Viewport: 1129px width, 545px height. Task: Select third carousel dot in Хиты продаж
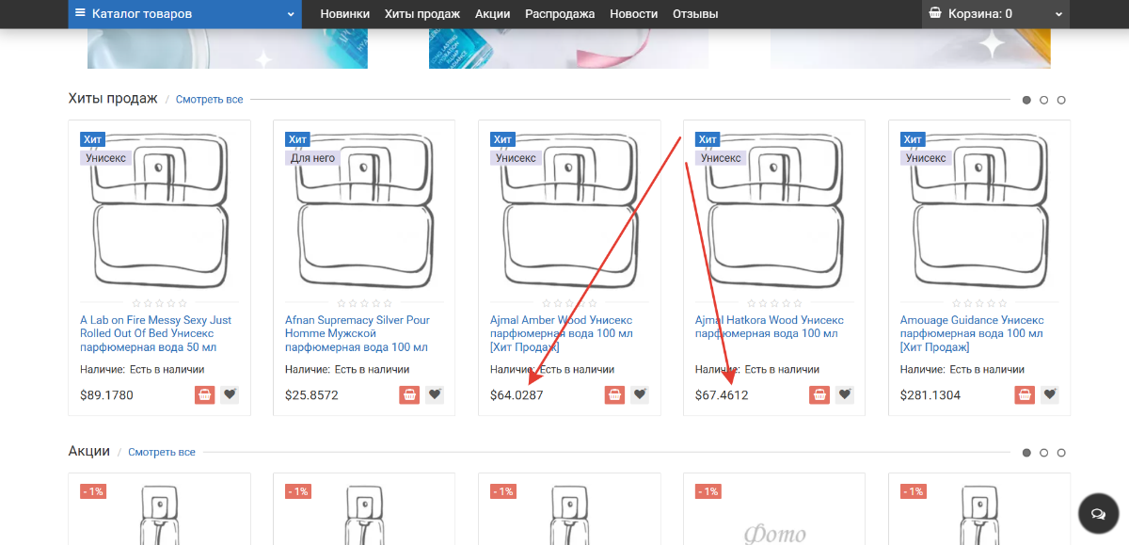point(1061,100)
